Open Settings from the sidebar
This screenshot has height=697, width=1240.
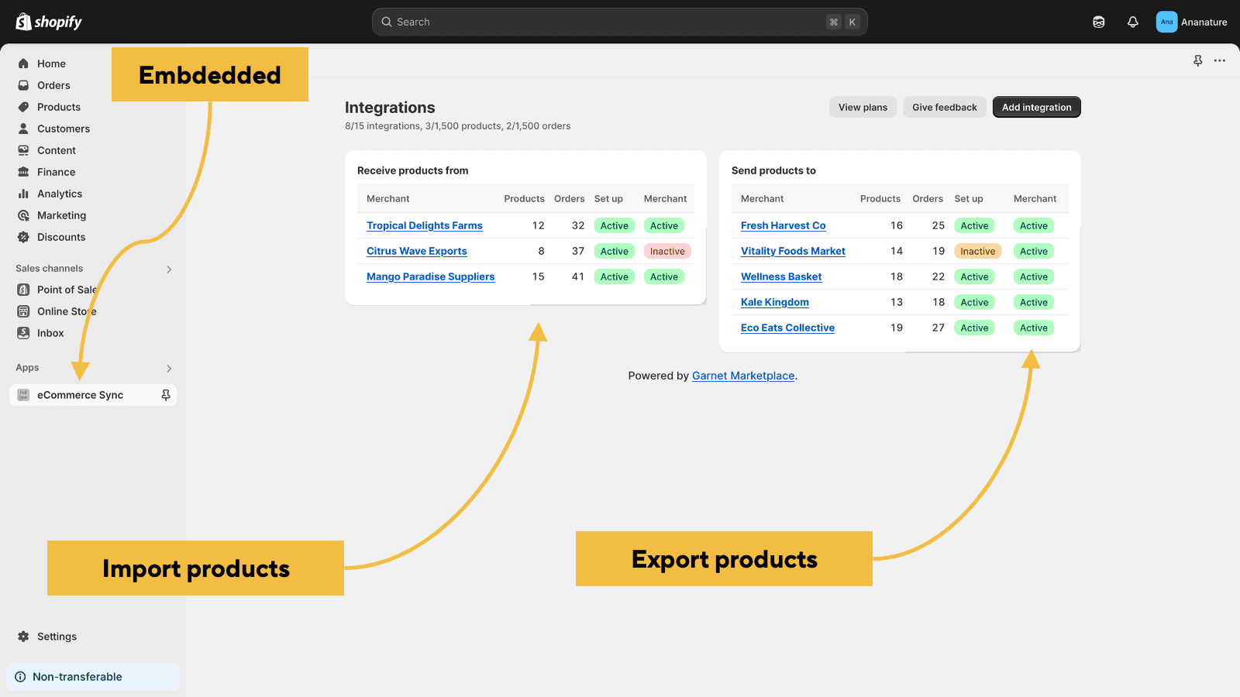(56, 636)
